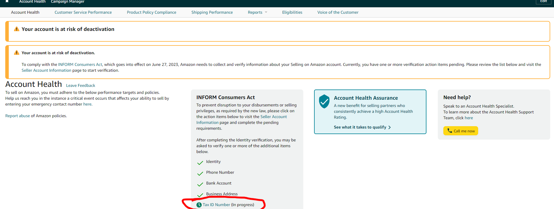Open the INFORM Consumers Act link in banner
The height and width of the screenshot is (209, 554).
pos(80,64)
